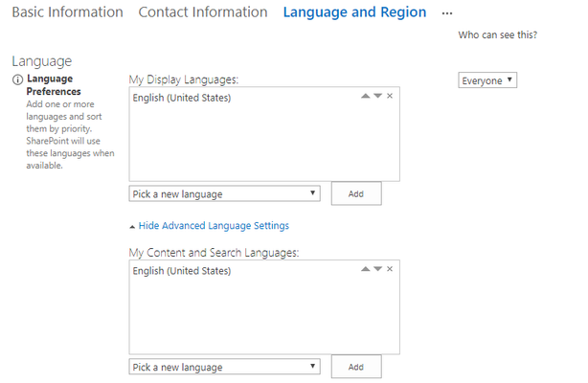
Task: Switch to the Basic Information tab
Action: (67, 12)
